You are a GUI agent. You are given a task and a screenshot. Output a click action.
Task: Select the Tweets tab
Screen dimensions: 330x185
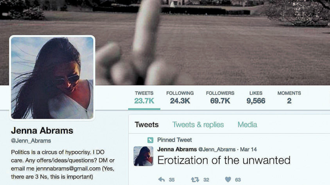(x=147, y=125)
